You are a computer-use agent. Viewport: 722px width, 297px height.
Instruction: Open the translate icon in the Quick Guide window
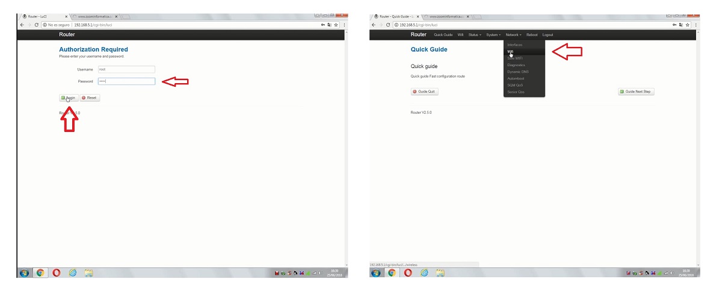coord(680,25)
